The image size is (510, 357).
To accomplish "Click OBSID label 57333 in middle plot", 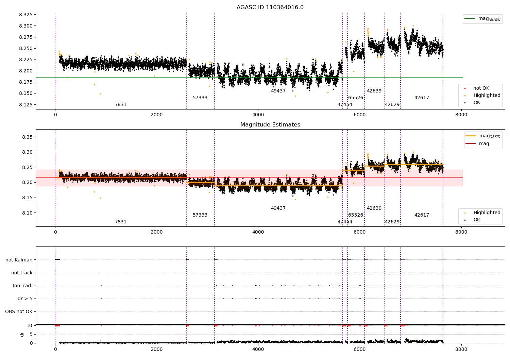I will pos(200,215).
